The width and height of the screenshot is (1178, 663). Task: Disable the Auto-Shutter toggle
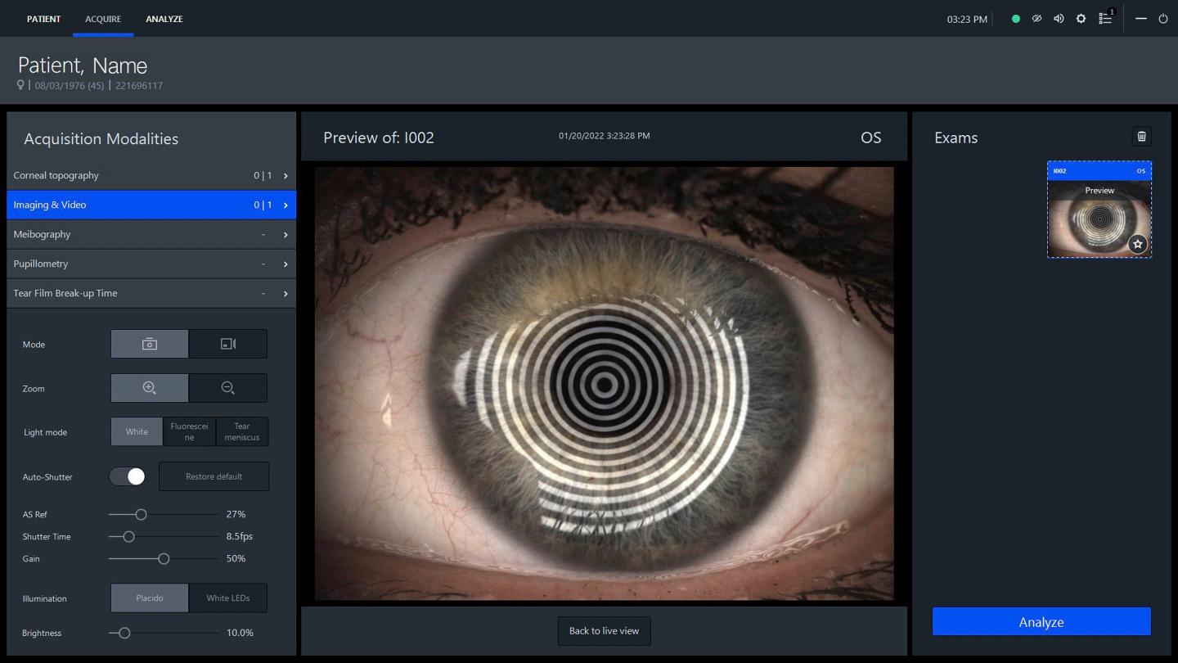[127, 476]
